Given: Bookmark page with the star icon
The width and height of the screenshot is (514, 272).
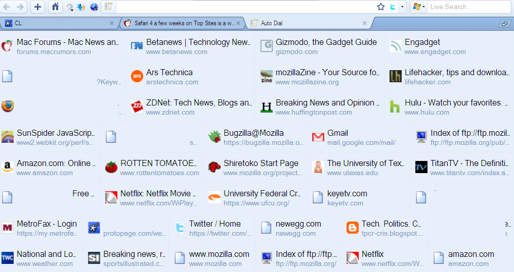Looking at the screenshot, I should [380, 7].
